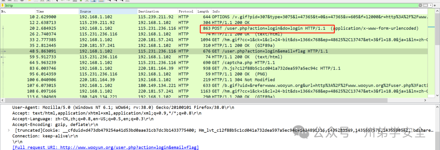Clear the display filter with X icon

[x=420, y=6]
